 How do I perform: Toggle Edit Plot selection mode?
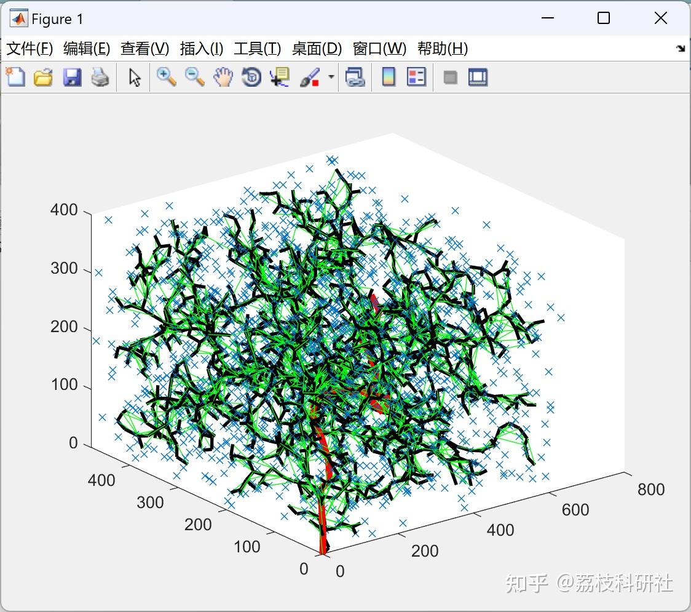(133, 77)
